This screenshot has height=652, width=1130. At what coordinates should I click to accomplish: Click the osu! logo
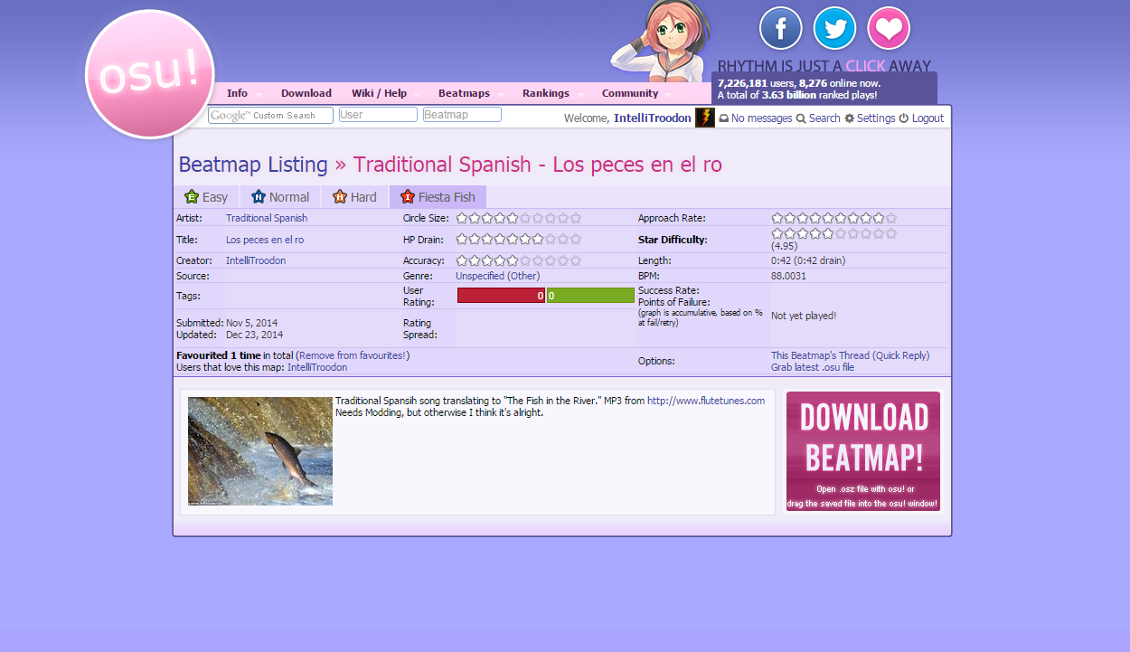[x=150, y=74]
